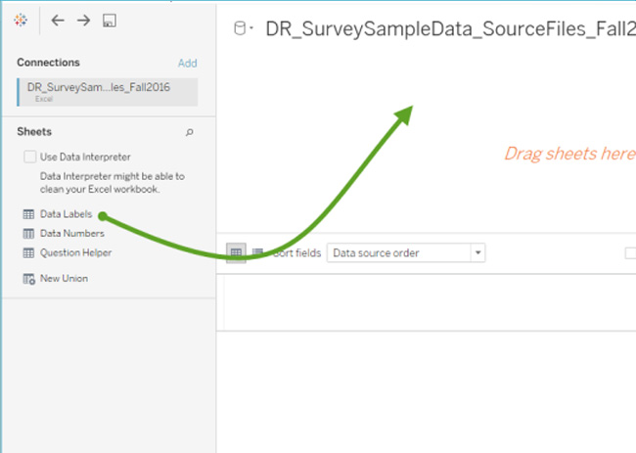The width and height of the screenshot is (636, 453).
Task: Select the Data Labels sheet
Action: (x=66, y=214)
